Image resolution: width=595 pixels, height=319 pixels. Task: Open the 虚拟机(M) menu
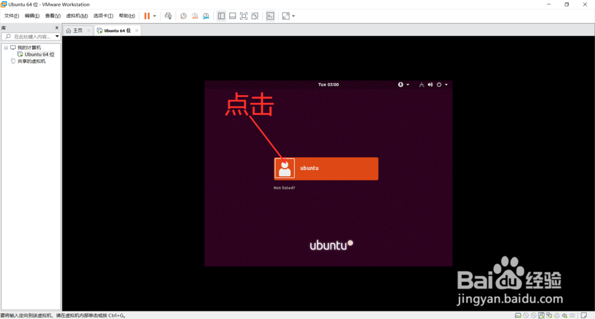77,16
